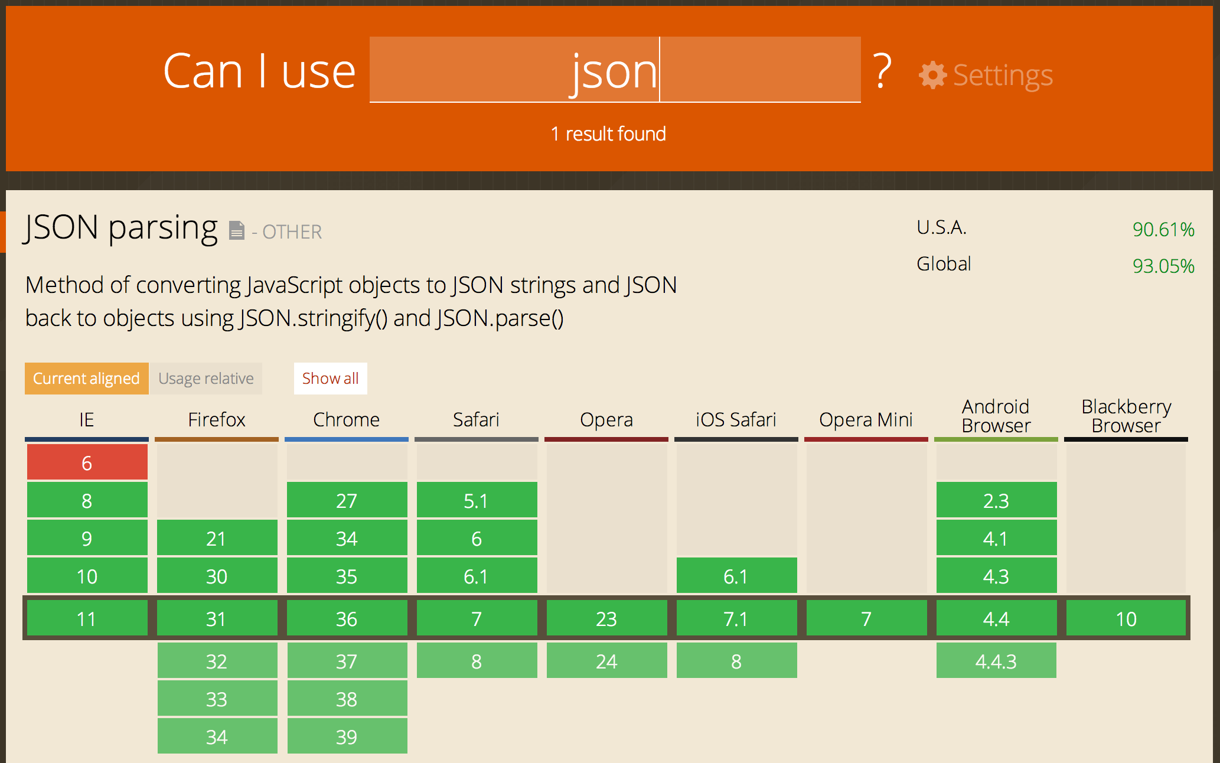Select the IE browser column header
The width and height of the screenshot is (1220, 763).
(x=87, y=420)
